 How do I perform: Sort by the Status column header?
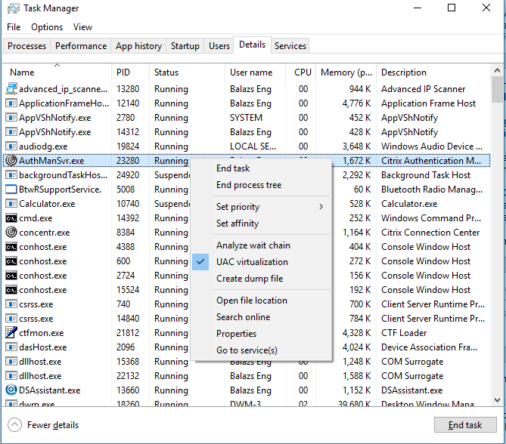click(187, 72)
